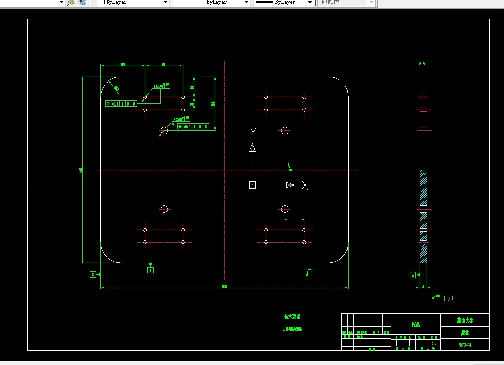Screen dimensions: 504x365
Task: Select datum B label box below plate
Action: click(x=150, y=270)
